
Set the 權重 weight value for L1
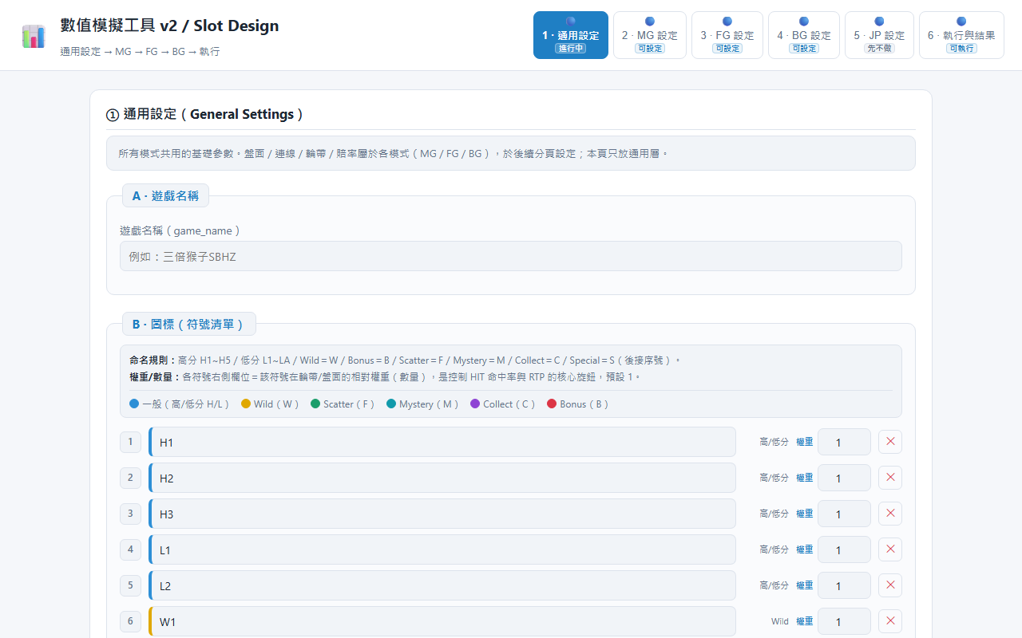point(844,549)
